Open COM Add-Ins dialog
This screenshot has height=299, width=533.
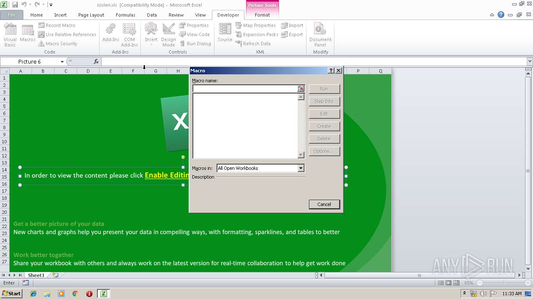coord(129,35)
